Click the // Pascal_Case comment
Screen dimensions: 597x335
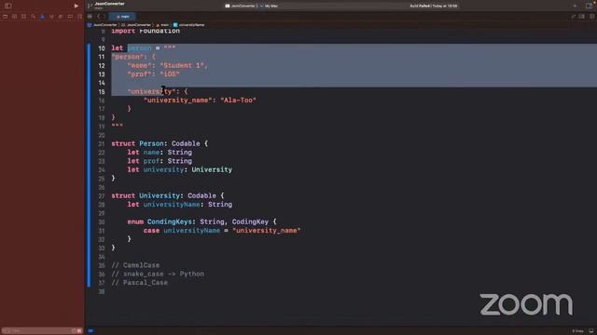coord(139,283)
